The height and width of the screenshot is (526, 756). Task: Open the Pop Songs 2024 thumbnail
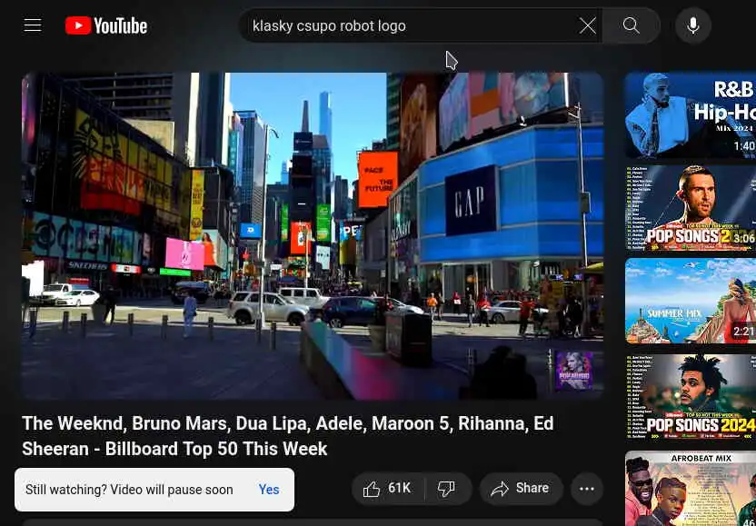pyautogui.click(x=691, y=397)
